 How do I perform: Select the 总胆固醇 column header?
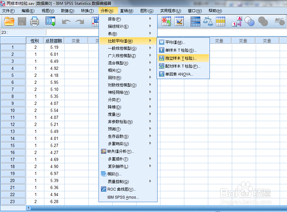point(54,40)
